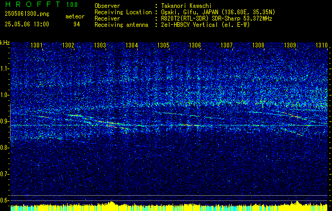Click location Ogaki, Gifu, JAPAN text
The image size is (332, 211).
[218, 12]
